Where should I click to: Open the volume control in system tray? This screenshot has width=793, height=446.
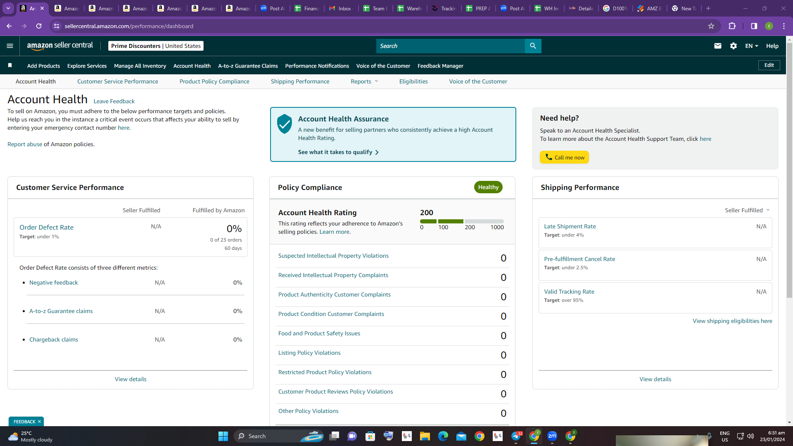750,436
